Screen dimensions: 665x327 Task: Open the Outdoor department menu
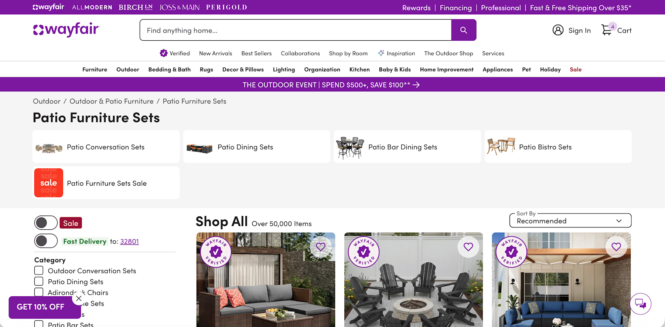(128, 70)
